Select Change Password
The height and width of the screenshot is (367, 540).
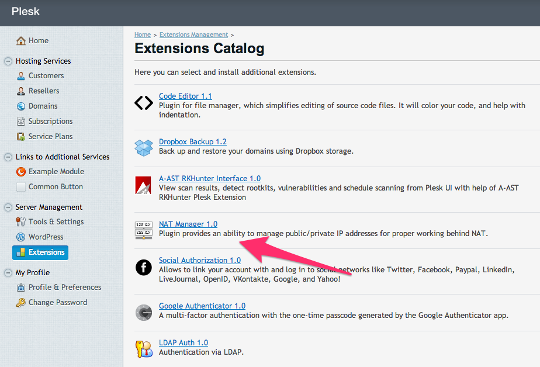(x=58, y=302)
